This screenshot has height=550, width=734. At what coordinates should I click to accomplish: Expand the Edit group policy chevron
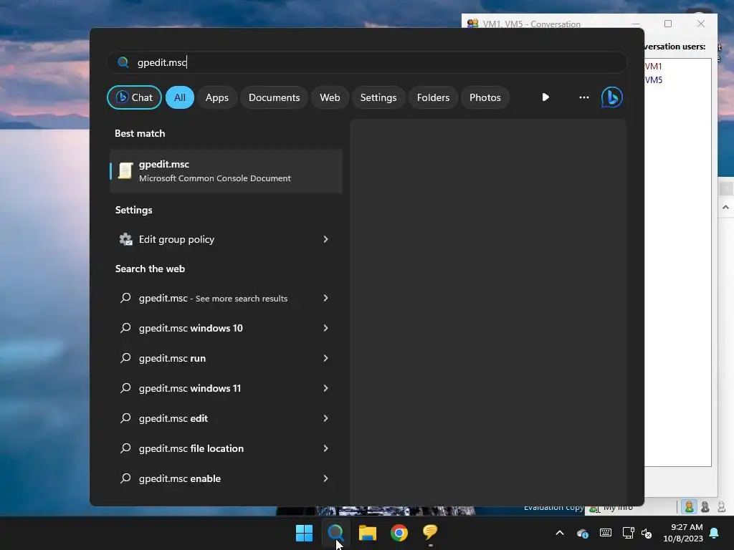tap(326, 239)
